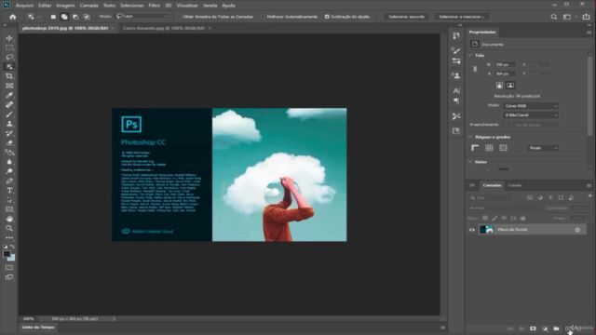This screenshot has height=335, width=596.
Task: Select the Clone Stamp tool
Action: point(9,124)
